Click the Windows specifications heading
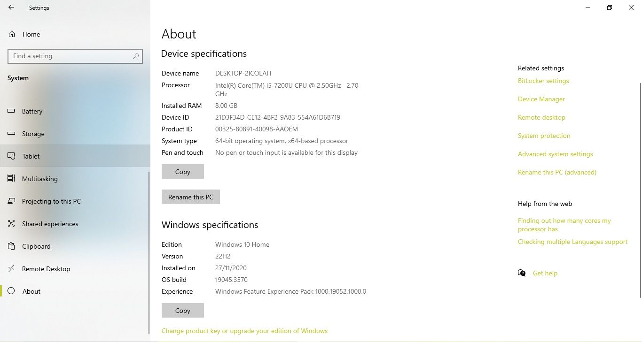Screen dimensions: 642x342 pyautogui.click(x=210, y=225)
